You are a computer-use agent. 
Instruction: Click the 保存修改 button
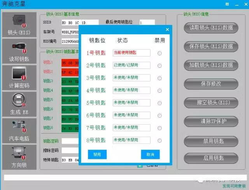pos(211,84)
